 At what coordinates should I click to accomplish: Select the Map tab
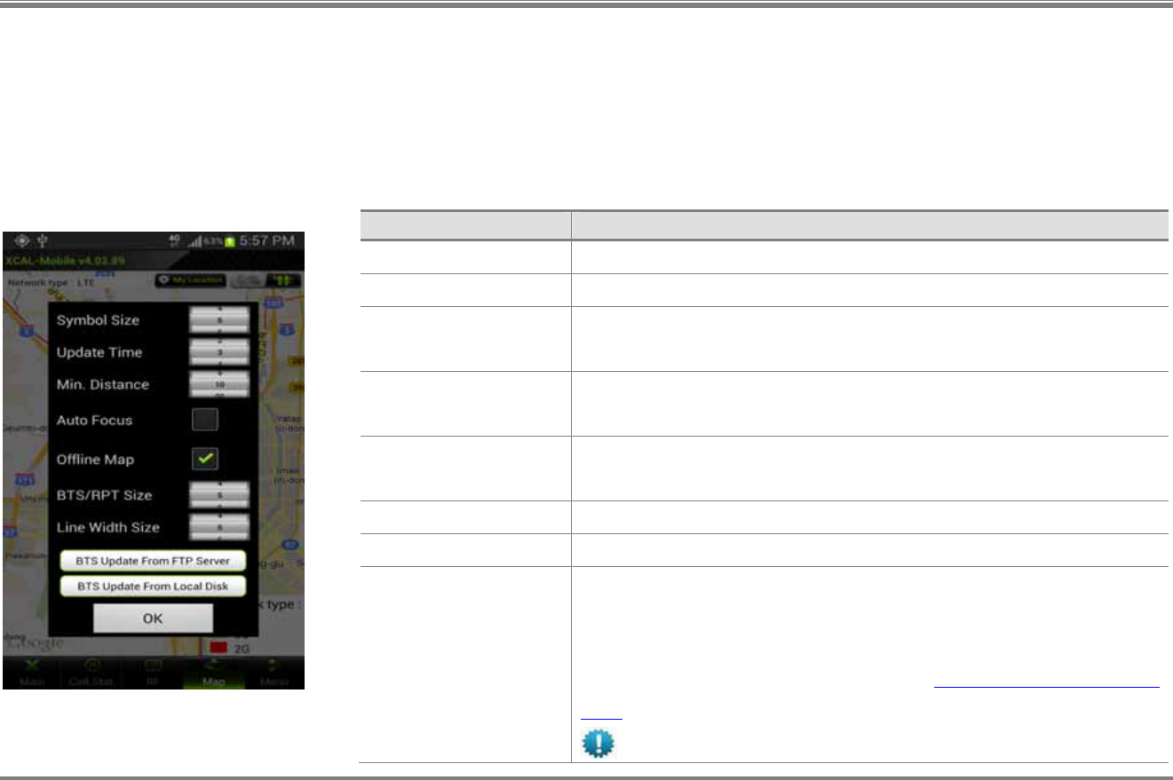pos(213,674)
